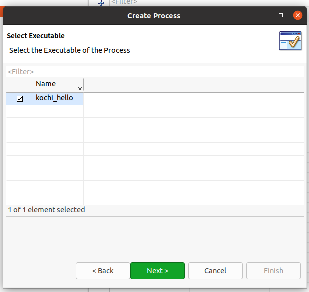Viewport: 309px width, 292px height.
Task: Uncheck the kochi_hello checkbox
Action: click(x=20, y=99)
